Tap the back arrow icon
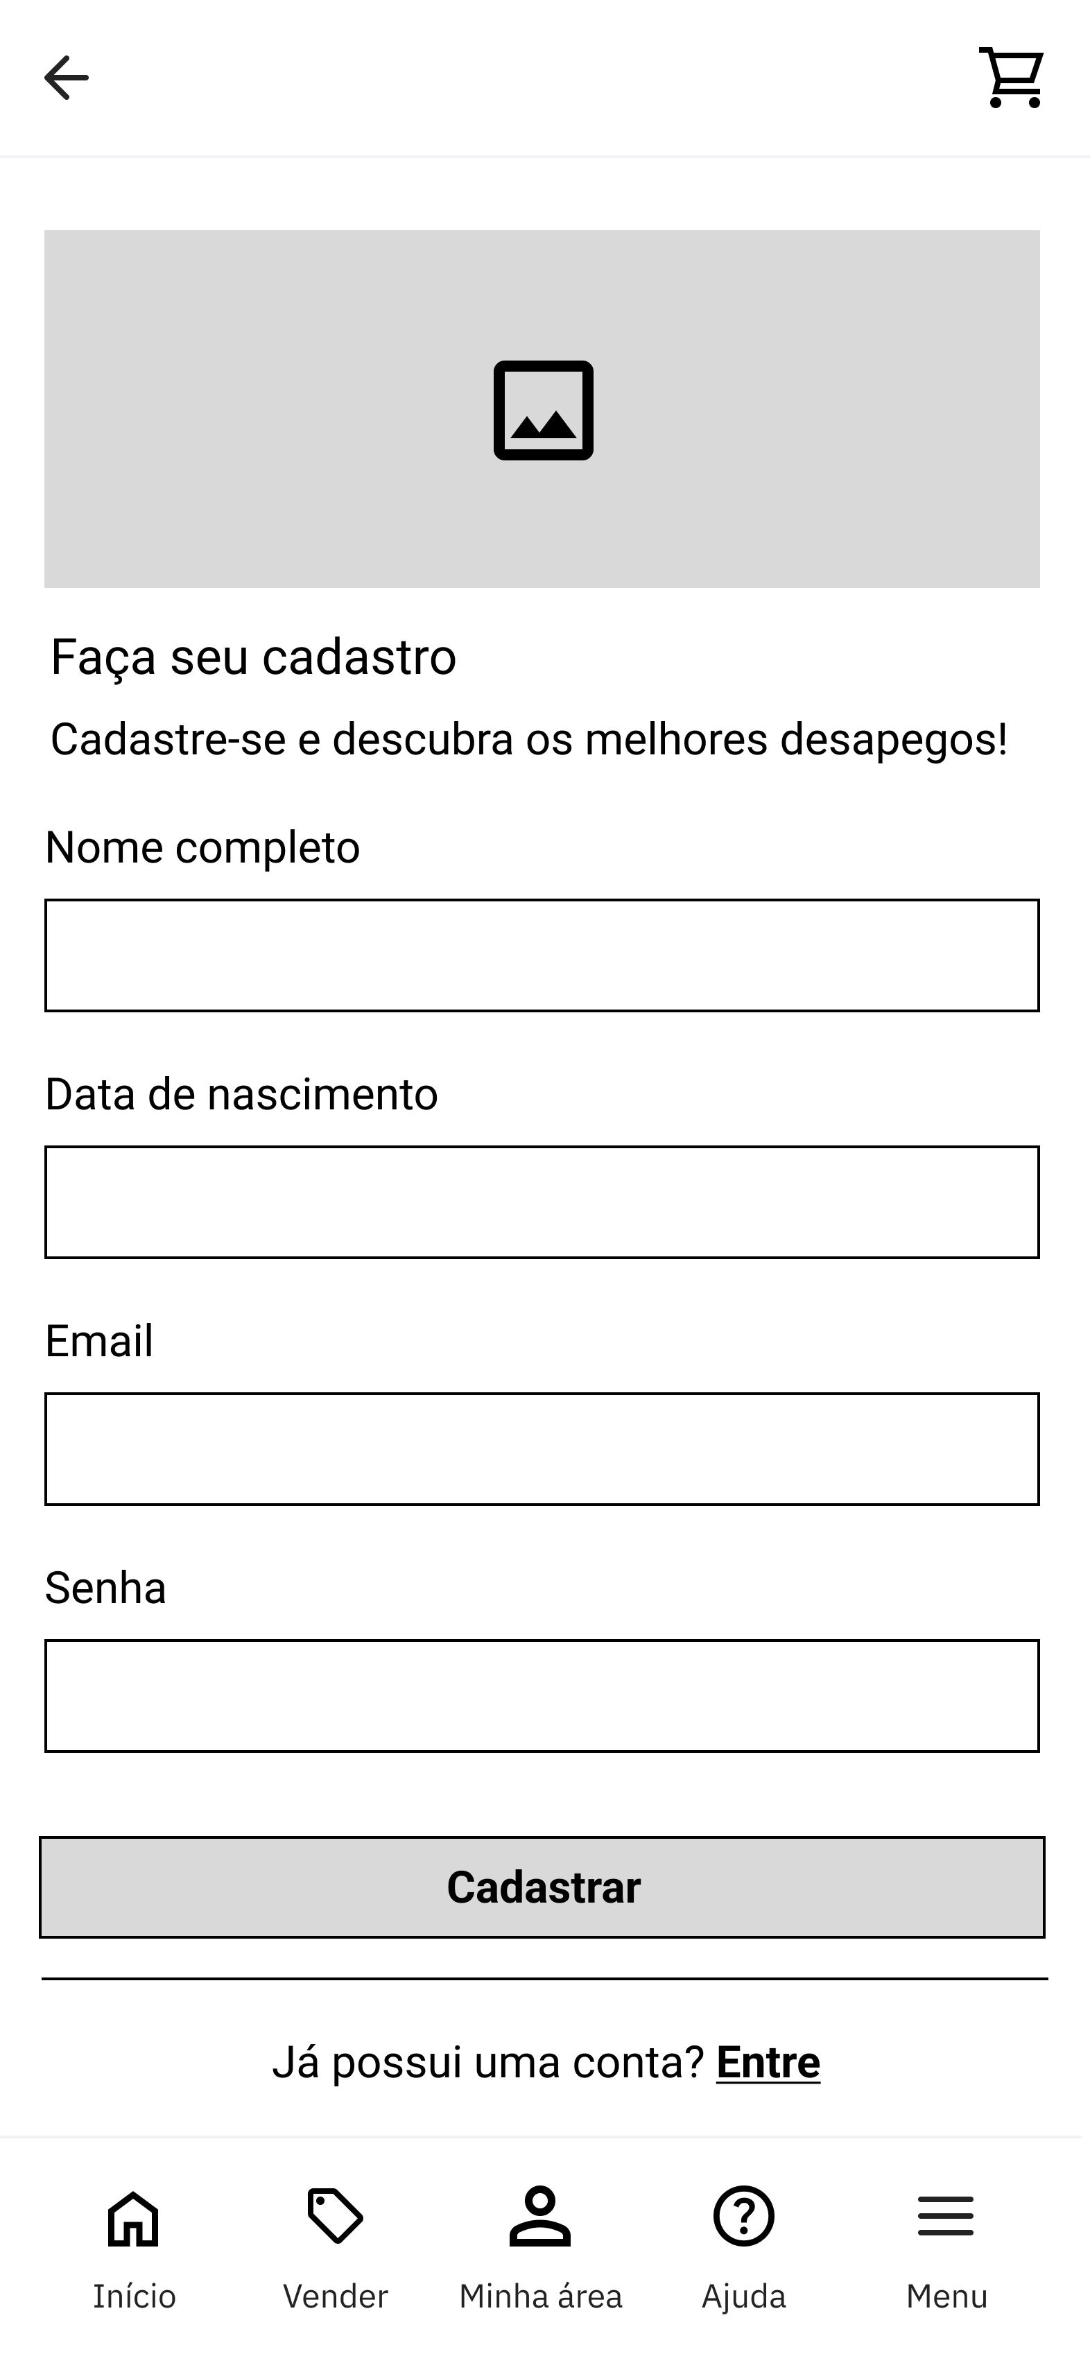 66,77
